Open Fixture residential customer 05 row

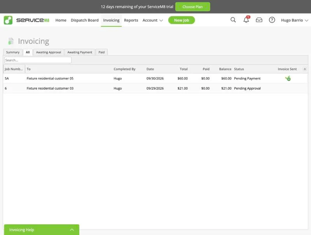pyautogui.click(x=155, y=78)
